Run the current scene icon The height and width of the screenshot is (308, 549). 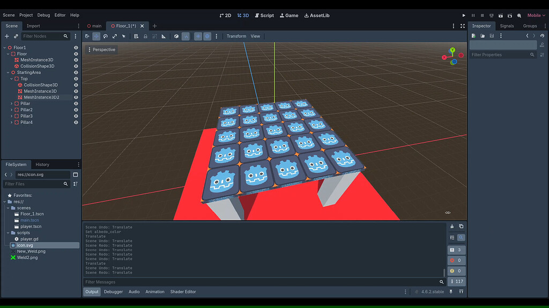501,16
